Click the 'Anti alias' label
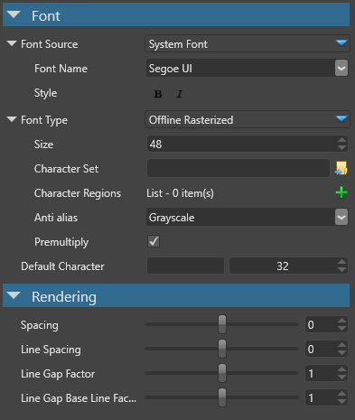 click(x=56, y=218)
